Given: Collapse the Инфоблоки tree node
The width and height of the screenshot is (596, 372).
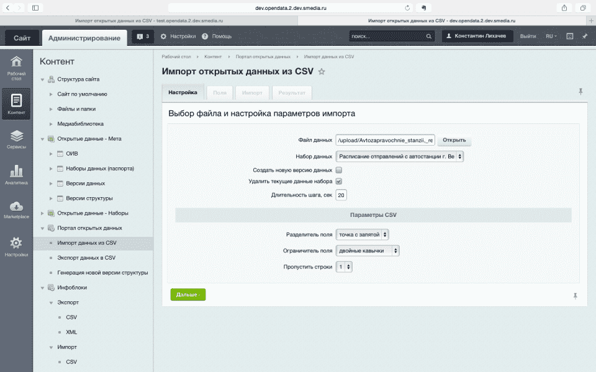Looking at the screenshot, I should [43, 288].
